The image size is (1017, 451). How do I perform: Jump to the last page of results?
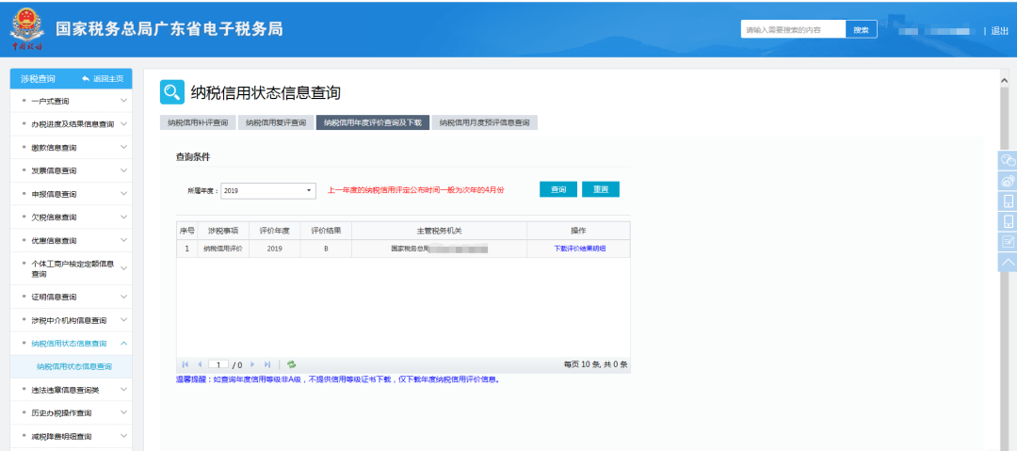tap(267, 364)
